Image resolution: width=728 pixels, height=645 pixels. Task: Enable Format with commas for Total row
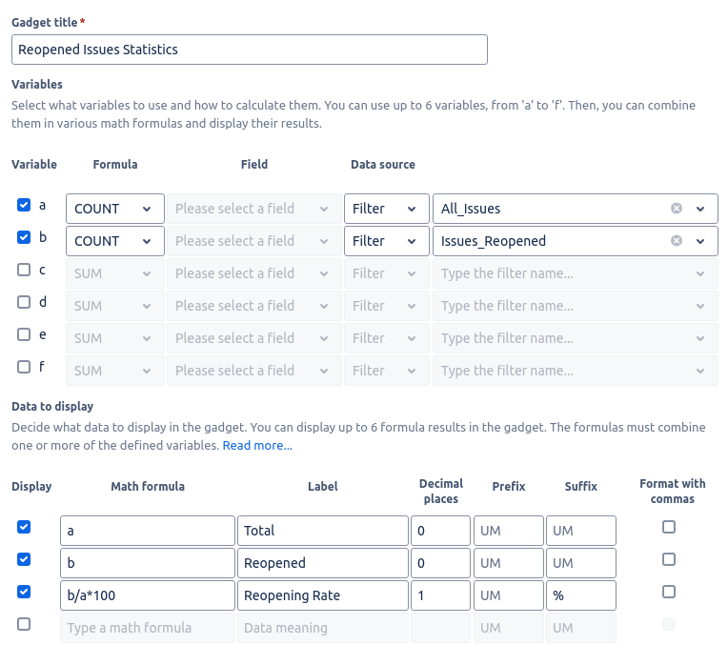coord(669,527)
